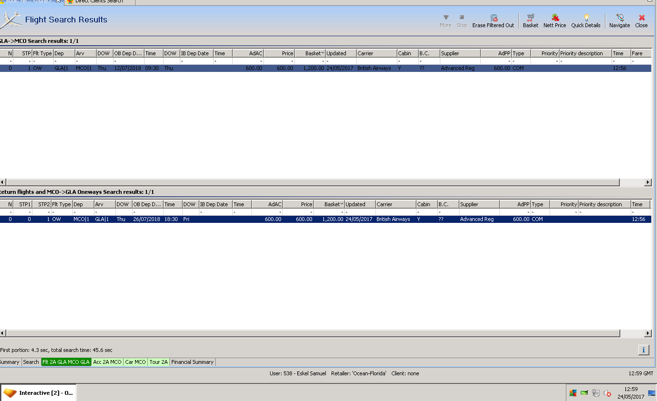Open the Financial Summary tab
Viewport: 657px width, 401px height.
click(x=192, y=362)
